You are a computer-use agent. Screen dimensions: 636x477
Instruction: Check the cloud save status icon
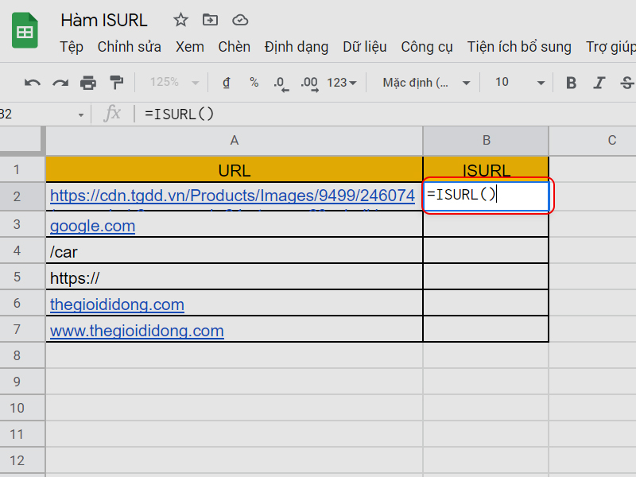(240, 20)
